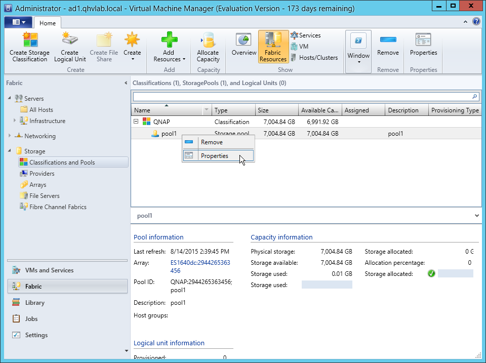This screenshot has height=363, width=486.
Task: Click the search magnifier icon
Action: [474, 96]
